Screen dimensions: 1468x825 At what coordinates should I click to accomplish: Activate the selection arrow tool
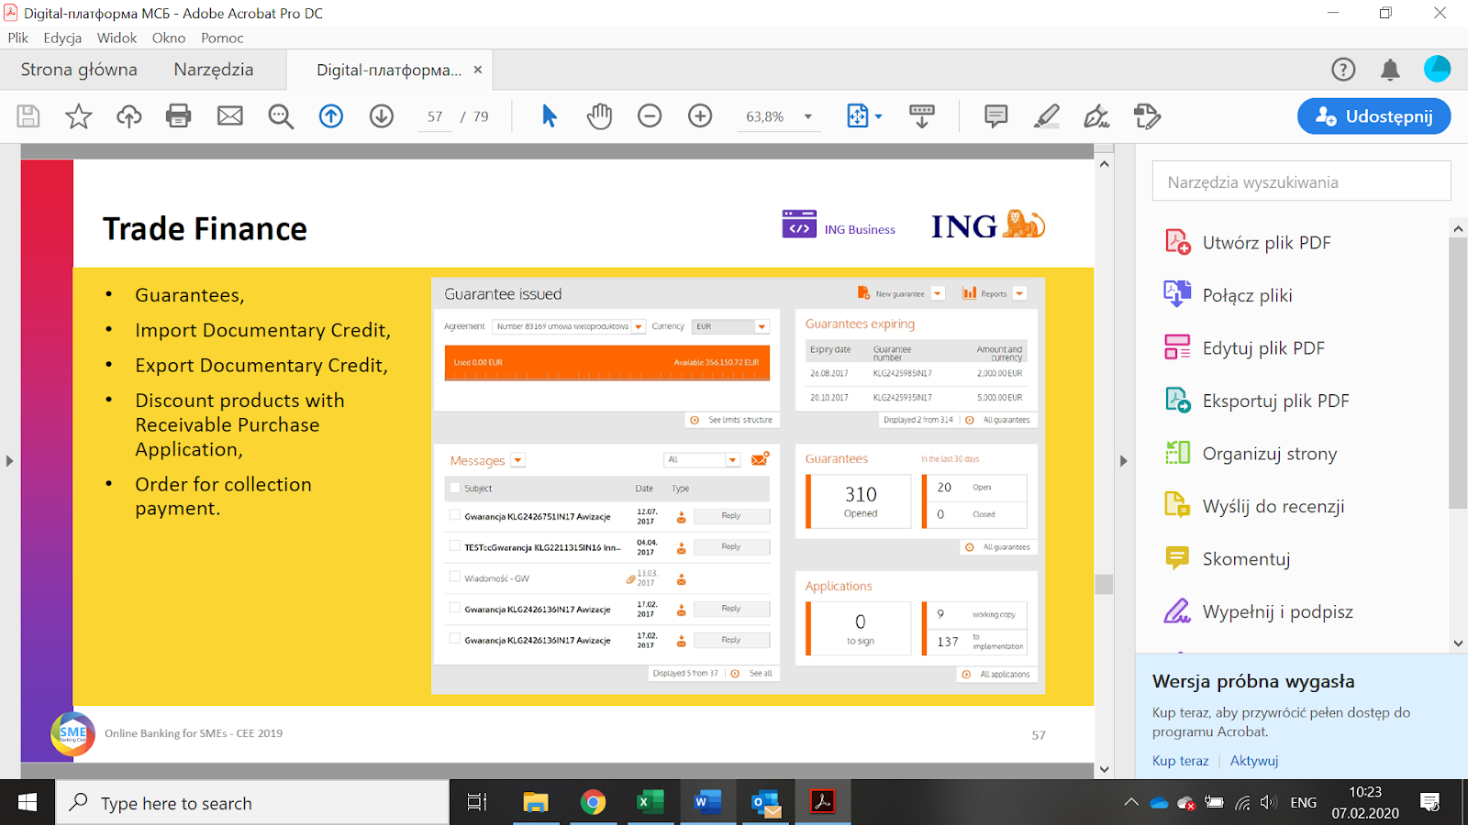(550, 116)
